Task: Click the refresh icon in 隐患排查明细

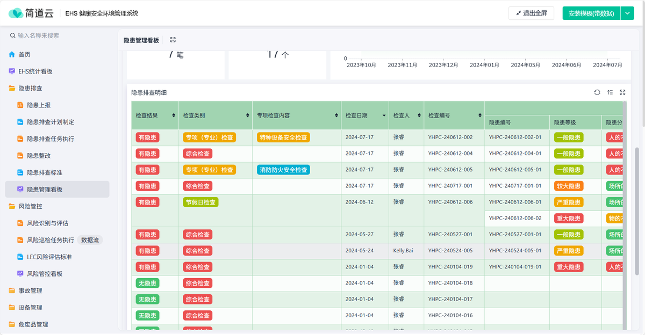Action: click(597, 92)
